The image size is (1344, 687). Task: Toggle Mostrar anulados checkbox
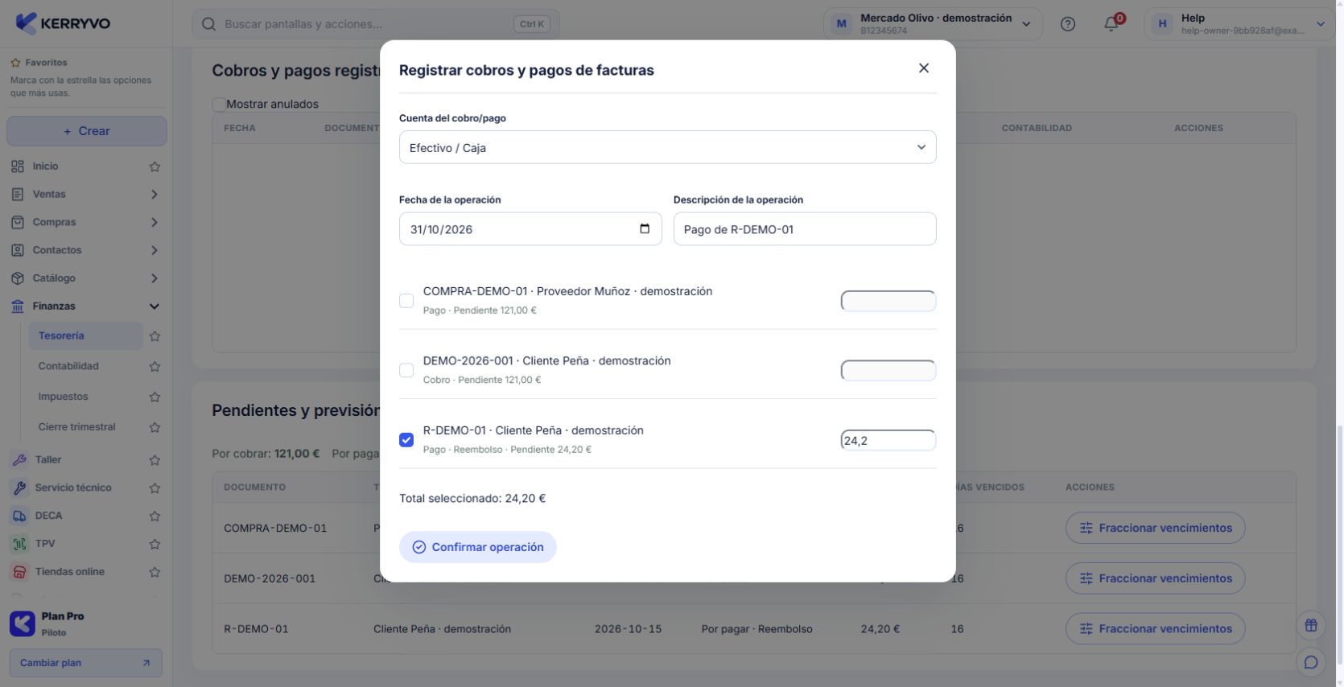[x=219, y=104]
